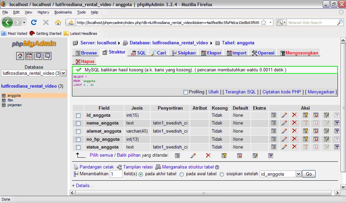Screen dimensions: 346x203
Task: Browse distinct values of status_anggota
Action: (x=274, y=147)
